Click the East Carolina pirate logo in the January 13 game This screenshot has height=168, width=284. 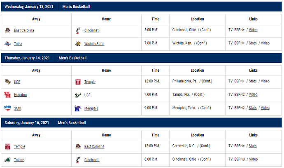tap(7, 30)
